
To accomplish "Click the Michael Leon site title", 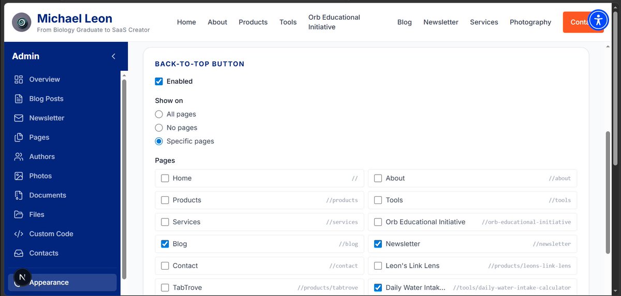I will pyautogui.click(x=75, y=19).
